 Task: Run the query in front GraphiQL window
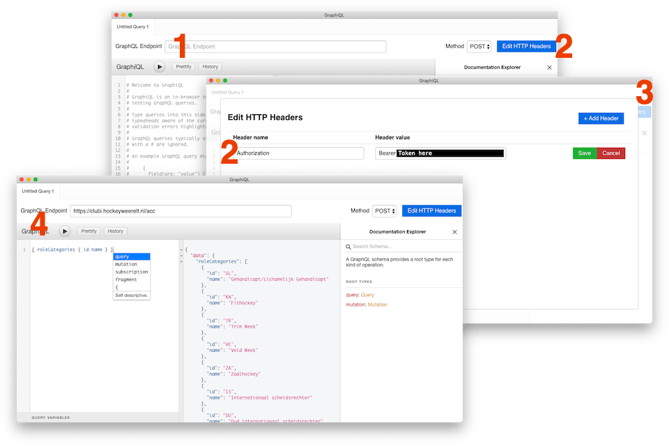(64, 231)
